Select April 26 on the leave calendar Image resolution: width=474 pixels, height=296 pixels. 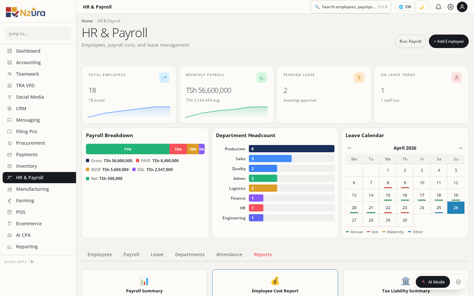pyautogui.click(x=456, y=208)
